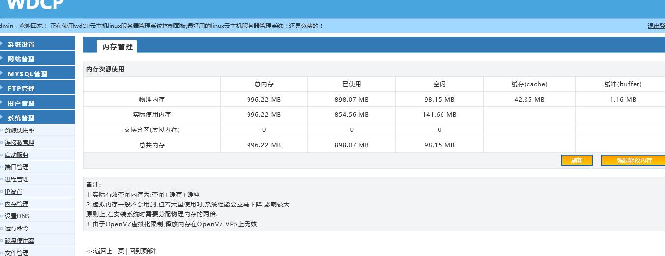The image size is (665, 256).
Task: Select 内存管理 in the sidebar
Action: click(17, 204)
